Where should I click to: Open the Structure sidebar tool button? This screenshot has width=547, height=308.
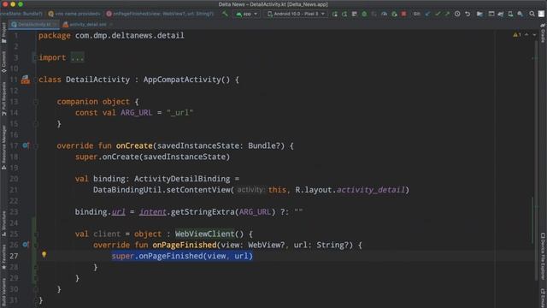click(3, 222)
